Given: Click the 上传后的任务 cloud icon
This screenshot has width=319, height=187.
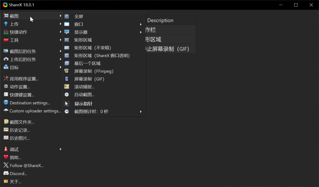Looking at the screenshot, I should coord(6,59).
